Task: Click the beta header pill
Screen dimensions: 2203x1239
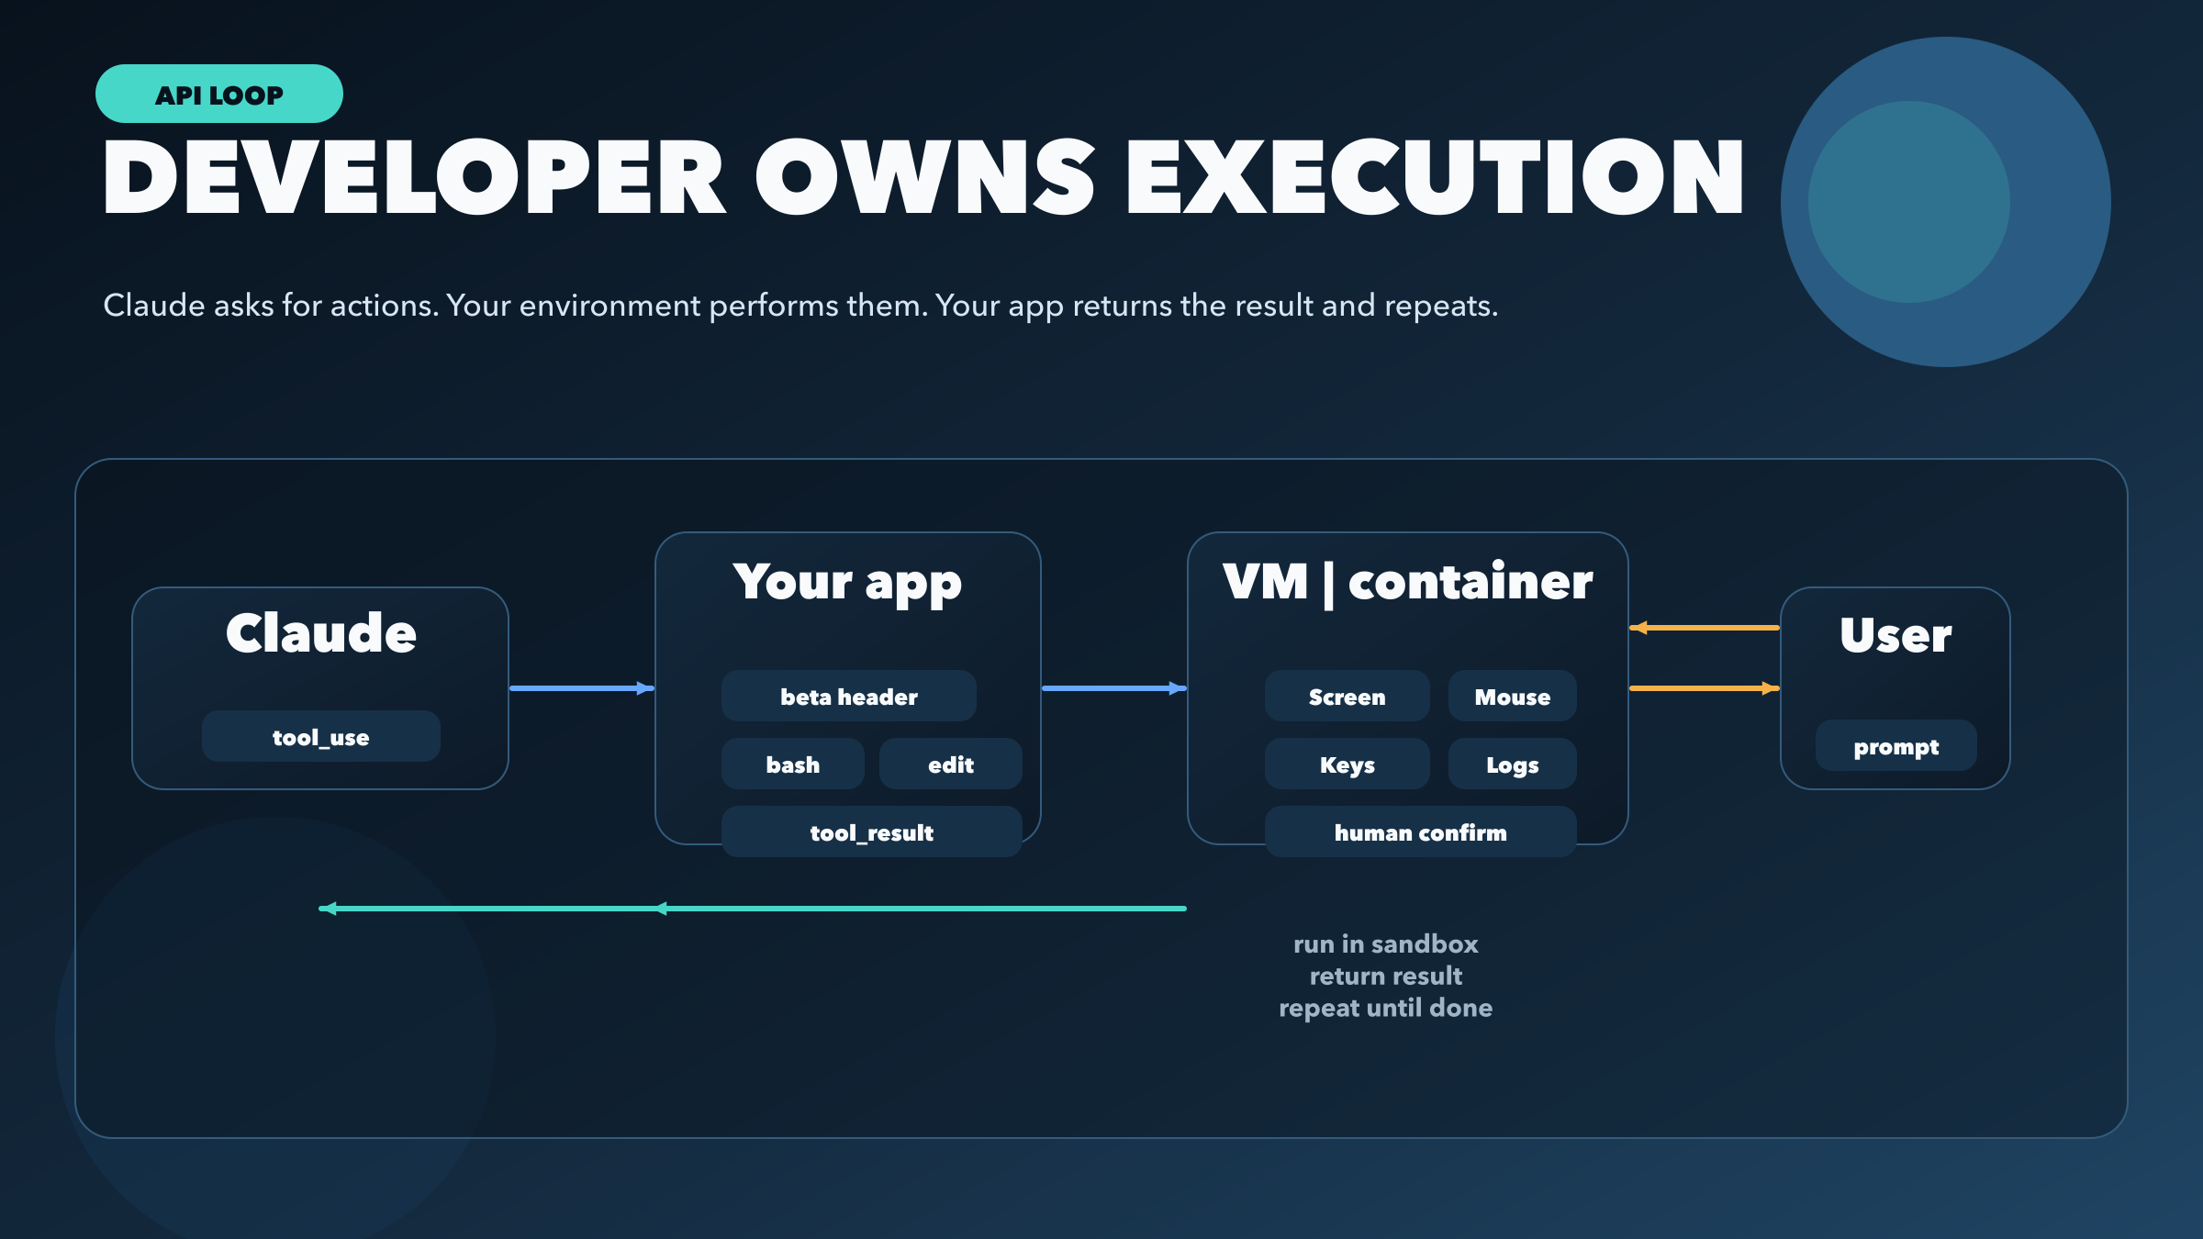Action: point(848,696)
